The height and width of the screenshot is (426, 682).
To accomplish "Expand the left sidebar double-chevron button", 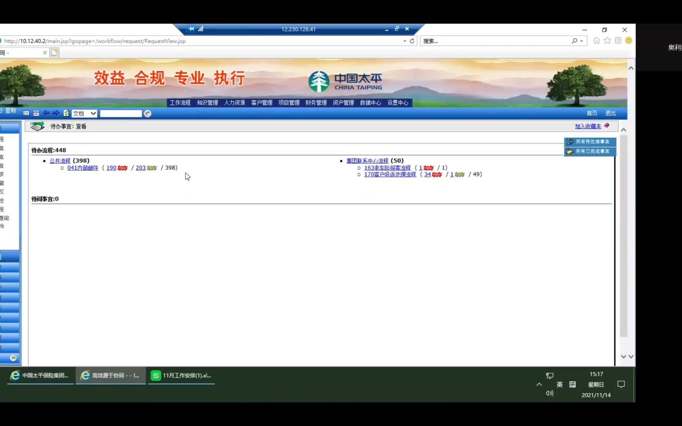I will [13, 358].
